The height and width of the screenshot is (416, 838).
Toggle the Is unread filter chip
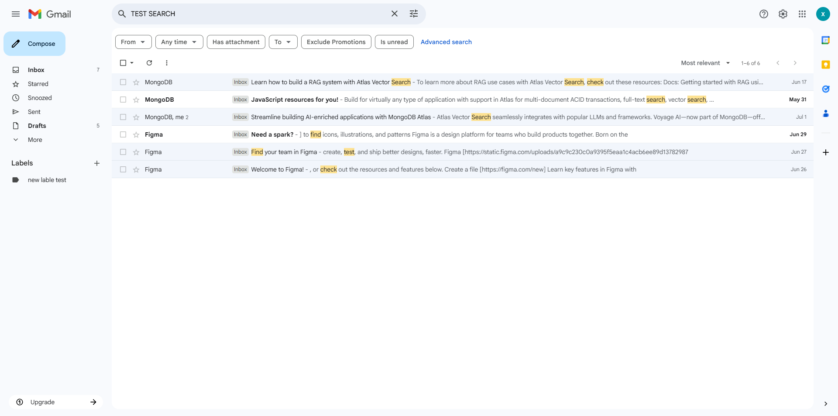tap(394, 42)
